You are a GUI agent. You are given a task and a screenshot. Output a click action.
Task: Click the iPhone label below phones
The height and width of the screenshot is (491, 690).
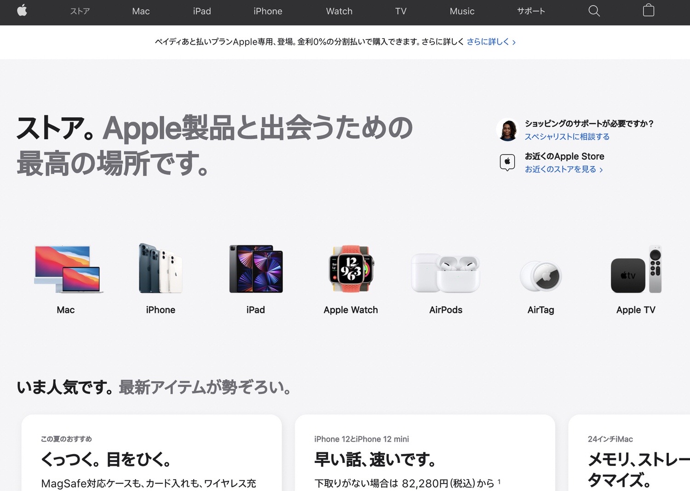click(x=161, y=310)
